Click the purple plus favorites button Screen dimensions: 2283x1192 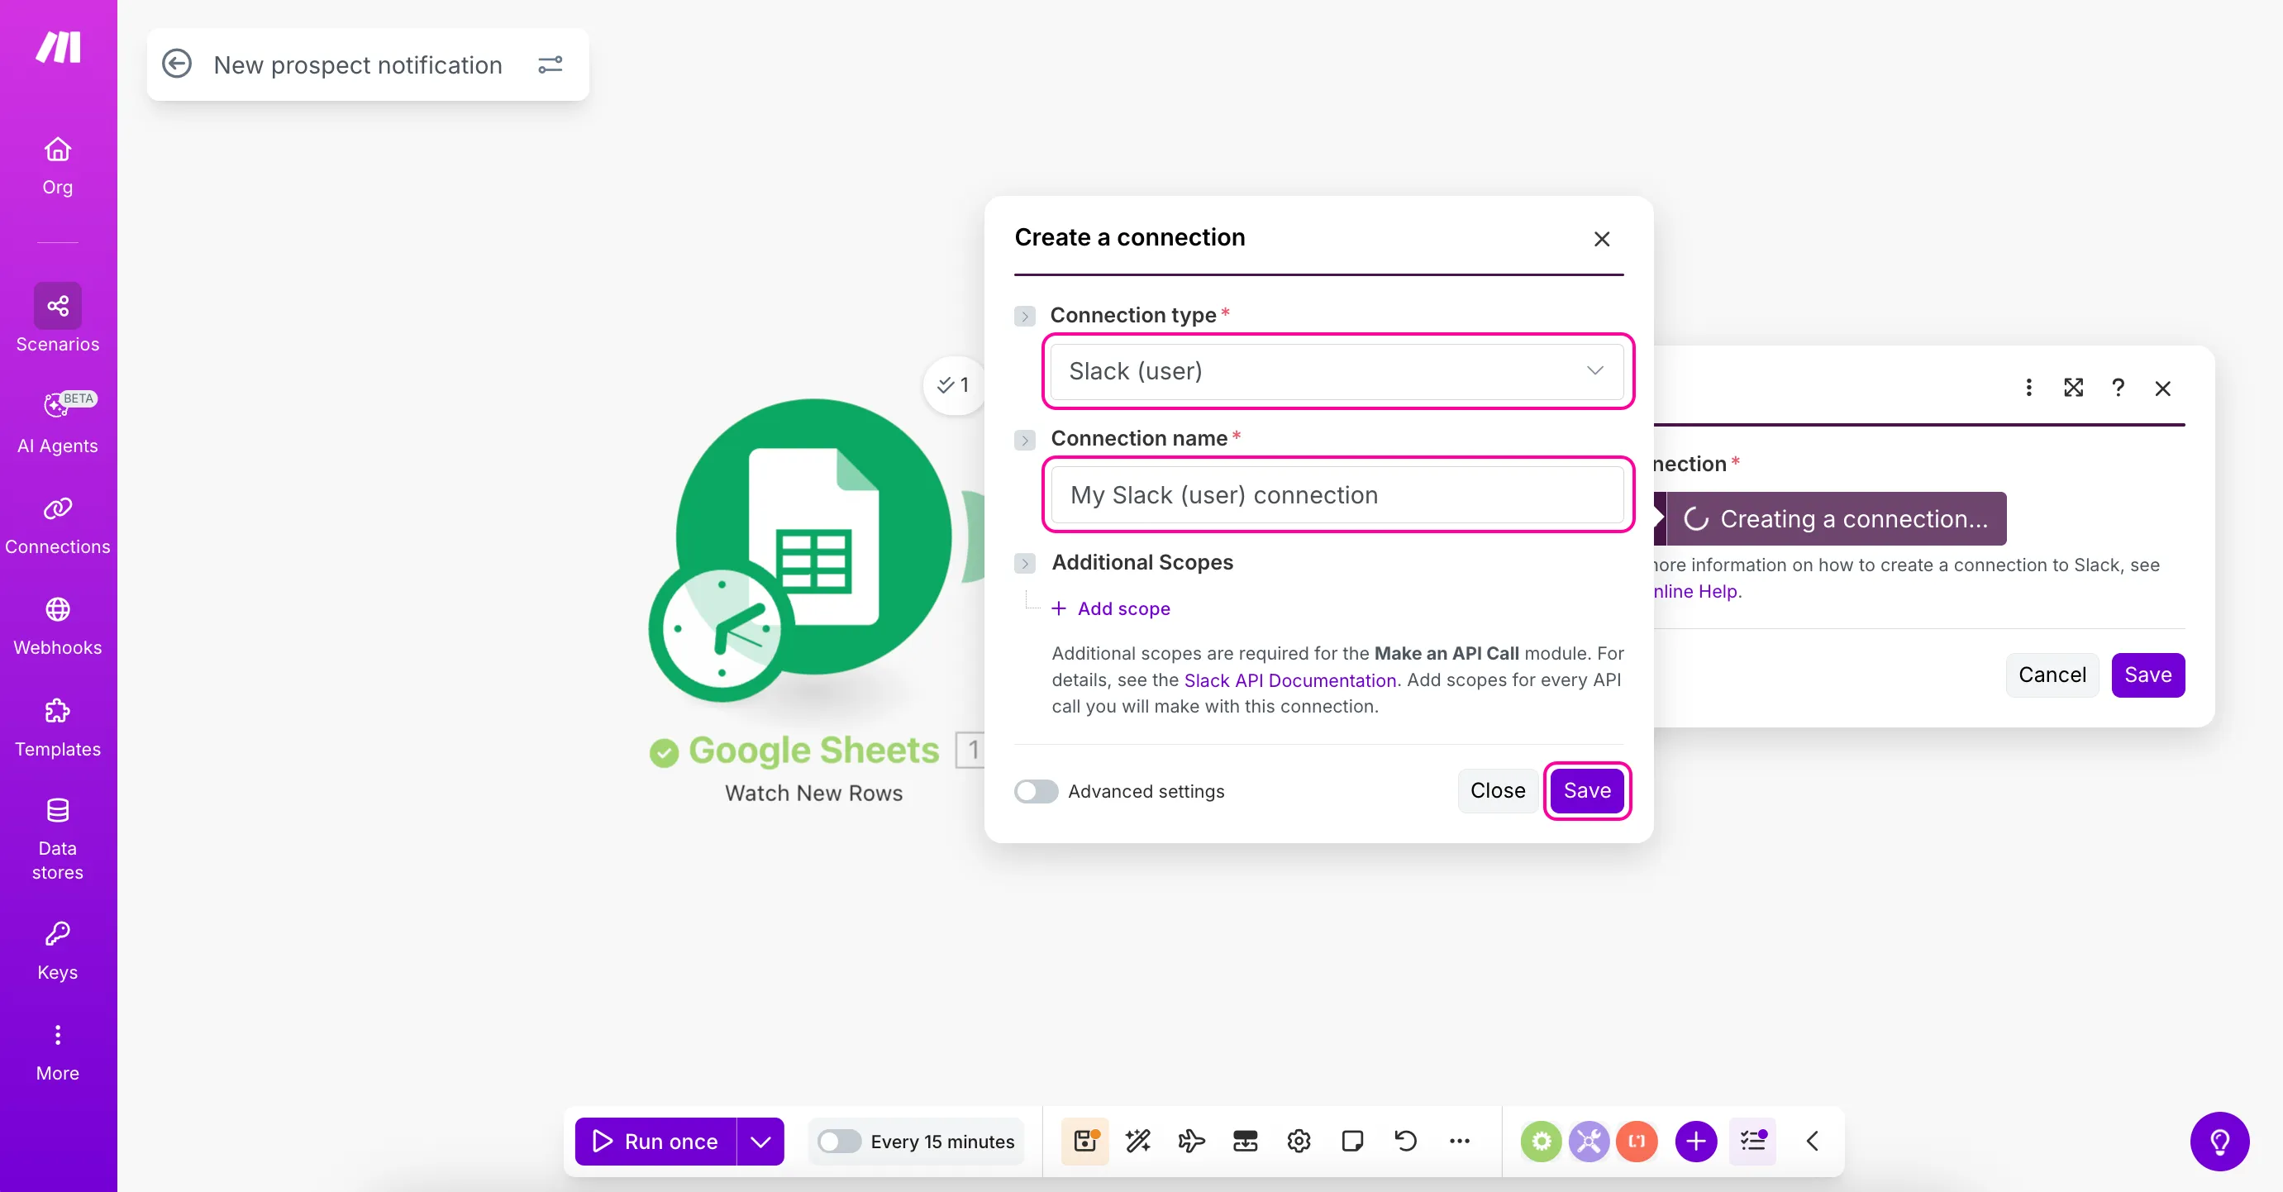(x=1695, y=1142)
